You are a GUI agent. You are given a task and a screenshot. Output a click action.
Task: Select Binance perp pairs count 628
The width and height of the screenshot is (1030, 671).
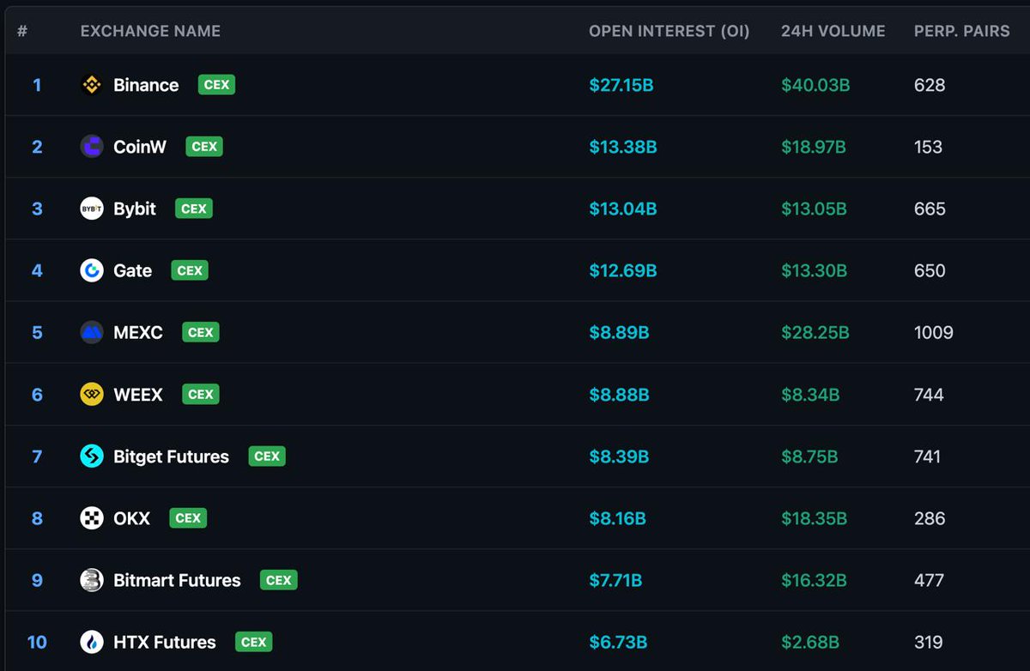pos(930,85)
